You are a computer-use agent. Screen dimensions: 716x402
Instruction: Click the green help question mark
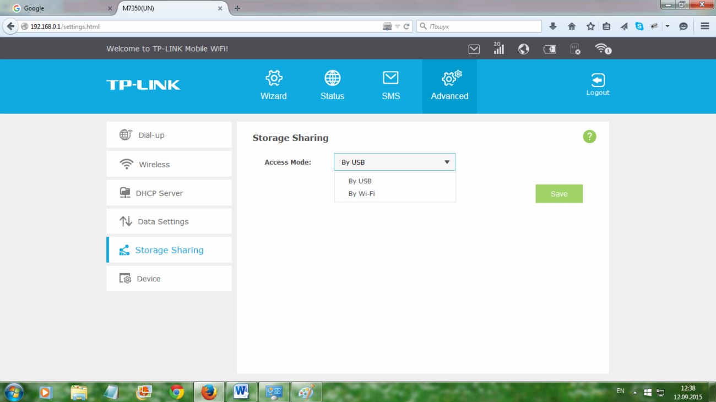(x=589, y=137)
